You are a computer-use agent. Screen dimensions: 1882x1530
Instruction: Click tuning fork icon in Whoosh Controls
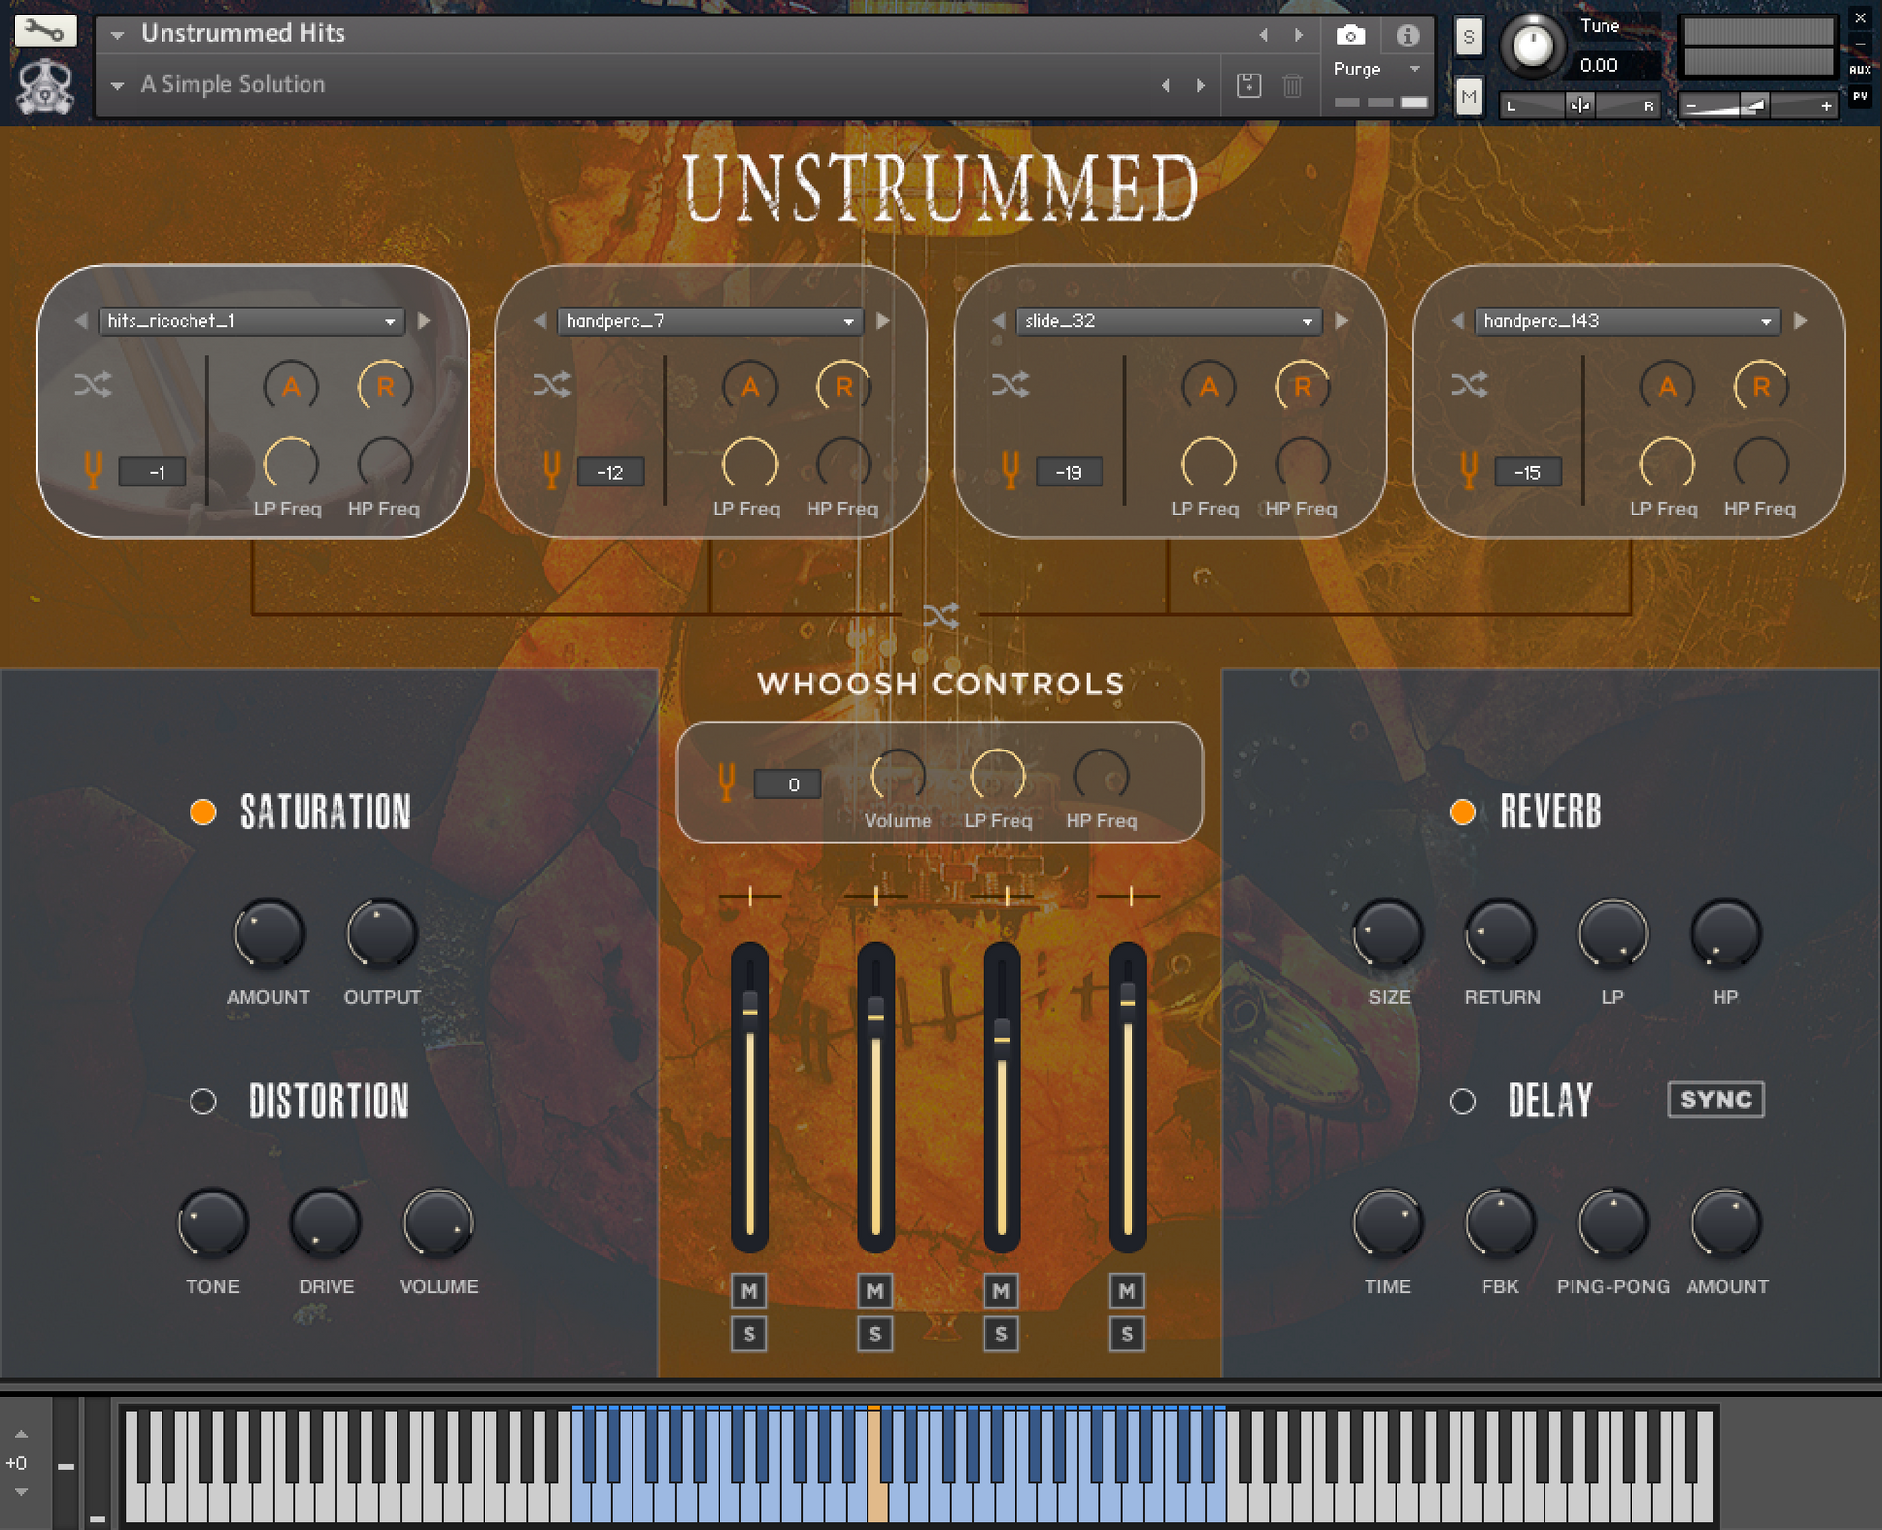click(726, 781)
